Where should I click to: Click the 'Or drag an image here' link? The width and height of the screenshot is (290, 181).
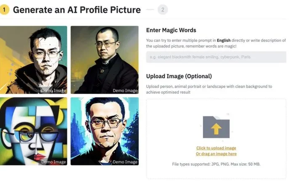point(216,154)
